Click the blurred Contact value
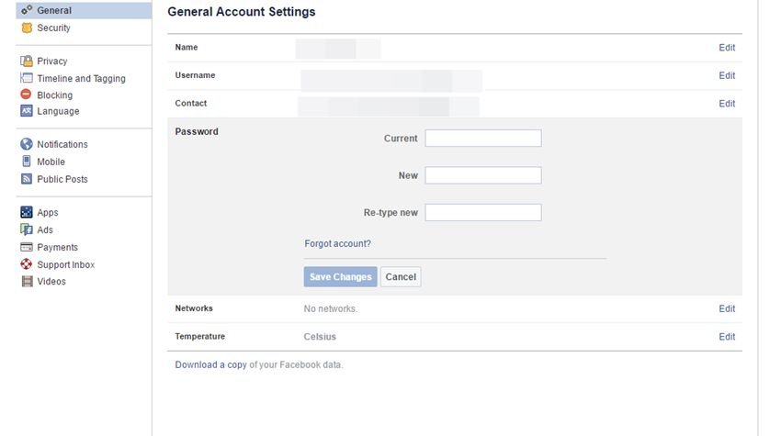781x436 pixels. [x=389, y=107]
